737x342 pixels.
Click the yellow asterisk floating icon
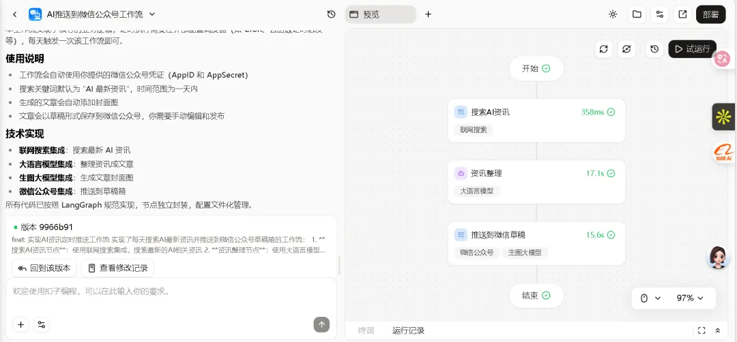[723, 116]
